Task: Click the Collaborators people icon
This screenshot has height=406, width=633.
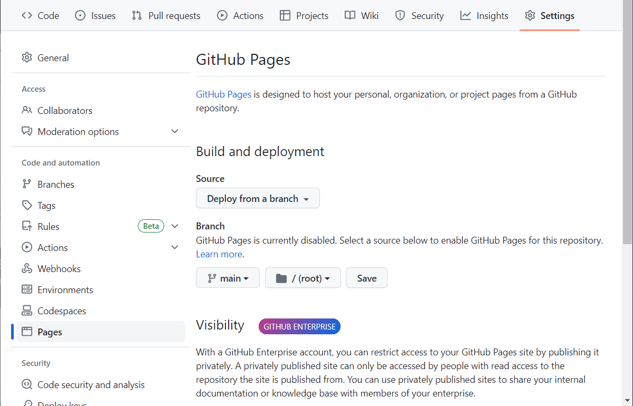Action: (26, 110)
